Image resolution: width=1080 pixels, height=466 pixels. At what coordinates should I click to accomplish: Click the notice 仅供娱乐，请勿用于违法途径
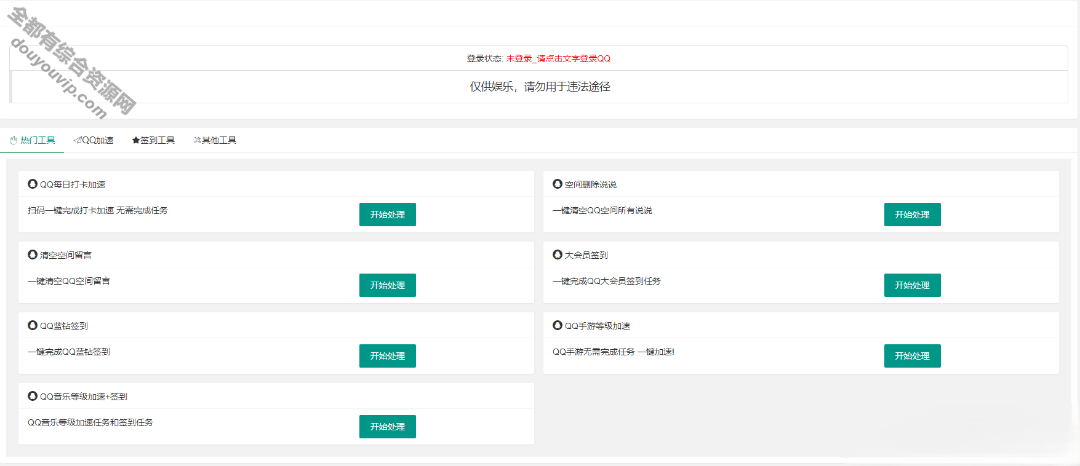click(x=540, y=87)
